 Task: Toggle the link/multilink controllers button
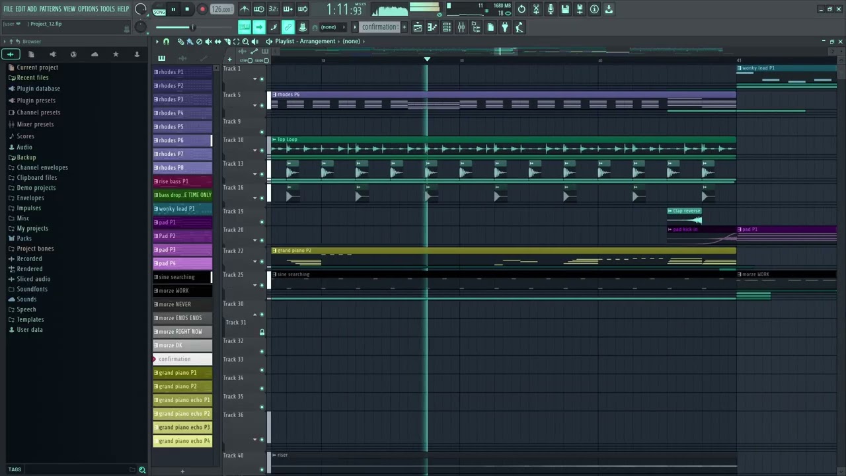(288, 27)
